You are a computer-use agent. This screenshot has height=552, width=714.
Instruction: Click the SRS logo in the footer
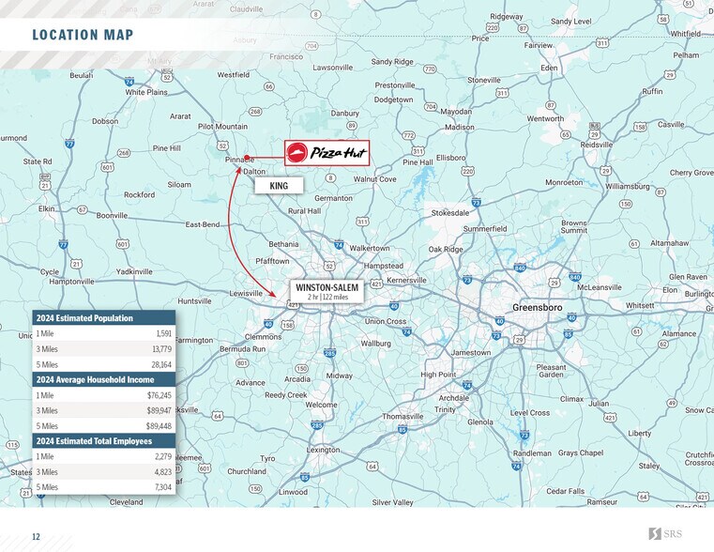click(665, 534)
